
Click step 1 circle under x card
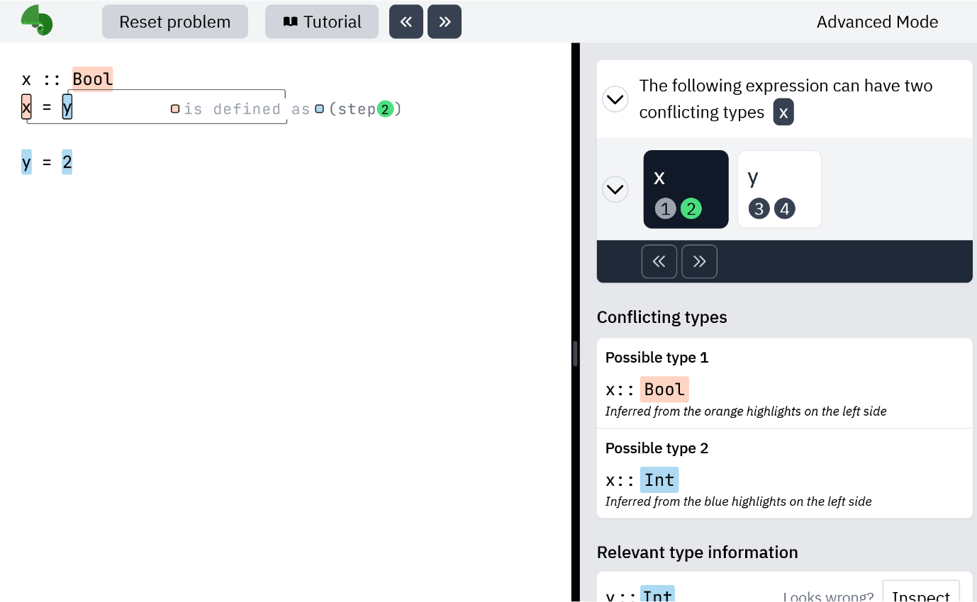665,209
